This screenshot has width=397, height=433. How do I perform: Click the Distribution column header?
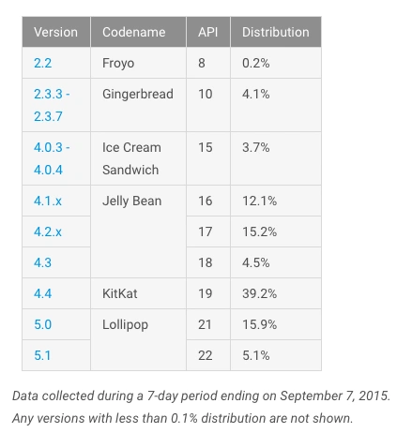point(276,32)
